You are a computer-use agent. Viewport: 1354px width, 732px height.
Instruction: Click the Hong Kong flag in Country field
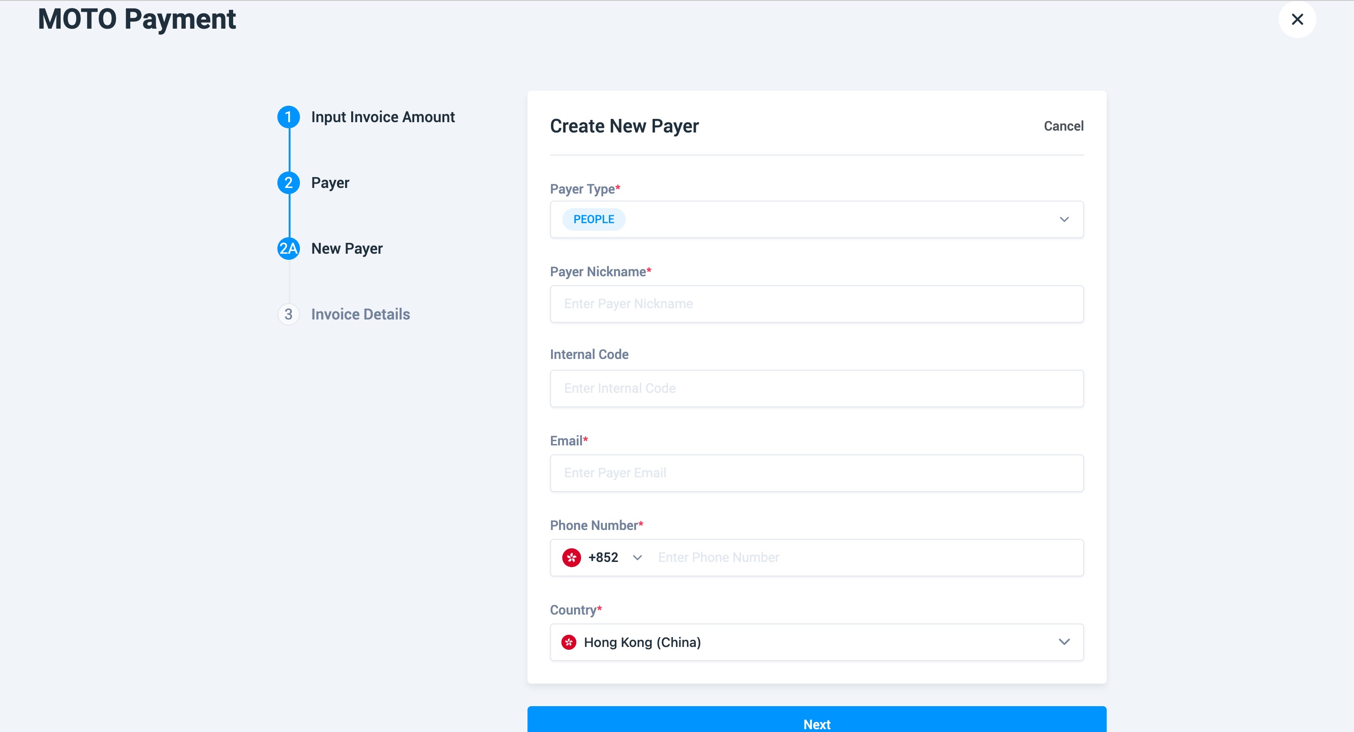coord(569,642)
